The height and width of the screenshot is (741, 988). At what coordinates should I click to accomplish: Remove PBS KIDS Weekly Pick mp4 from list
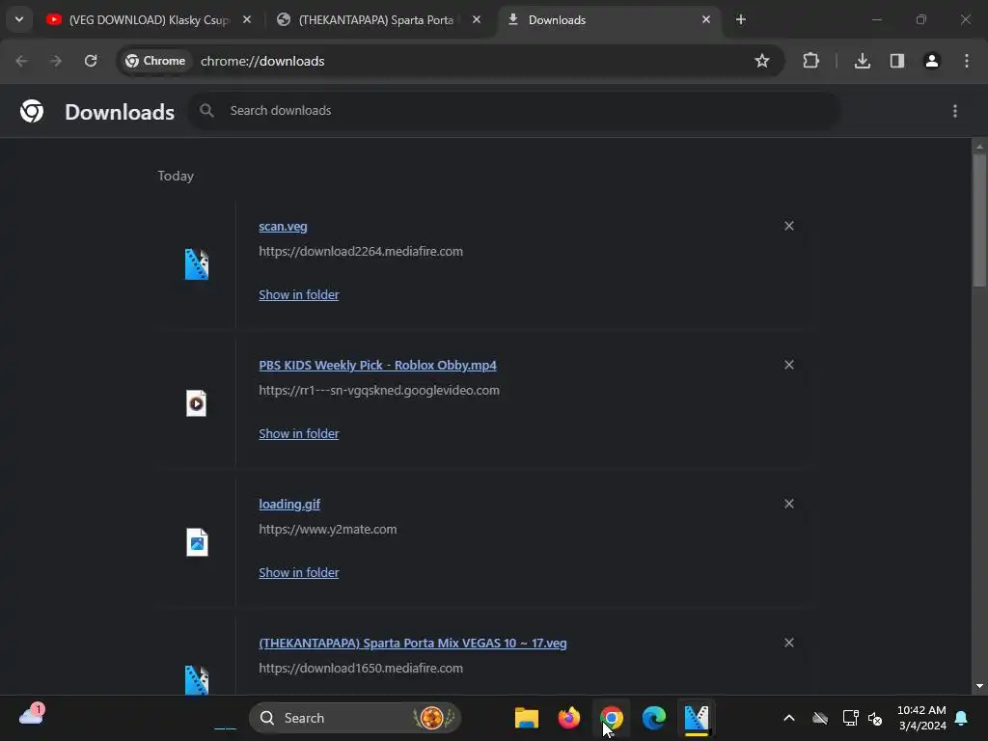point(789,365)
